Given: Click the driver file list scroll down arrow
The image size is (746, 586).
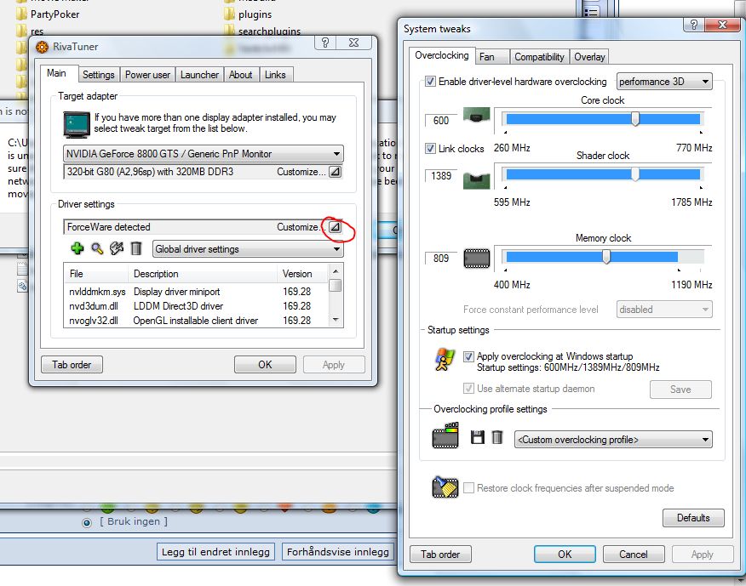Looking at the screenshot, I should coord(336,320).
